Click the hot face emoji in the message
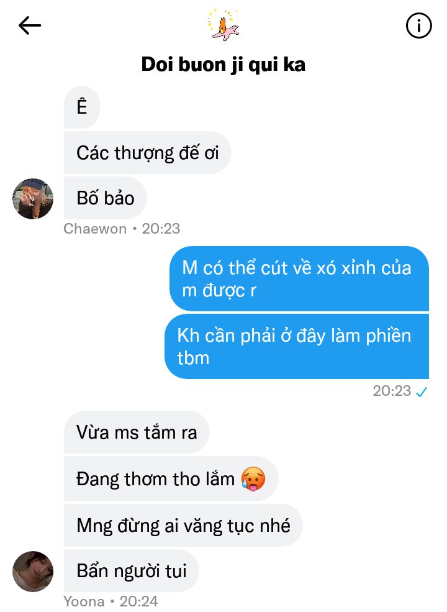Image resolution: width=447 pixels, height=612 pixels. (x=253, y=478)
